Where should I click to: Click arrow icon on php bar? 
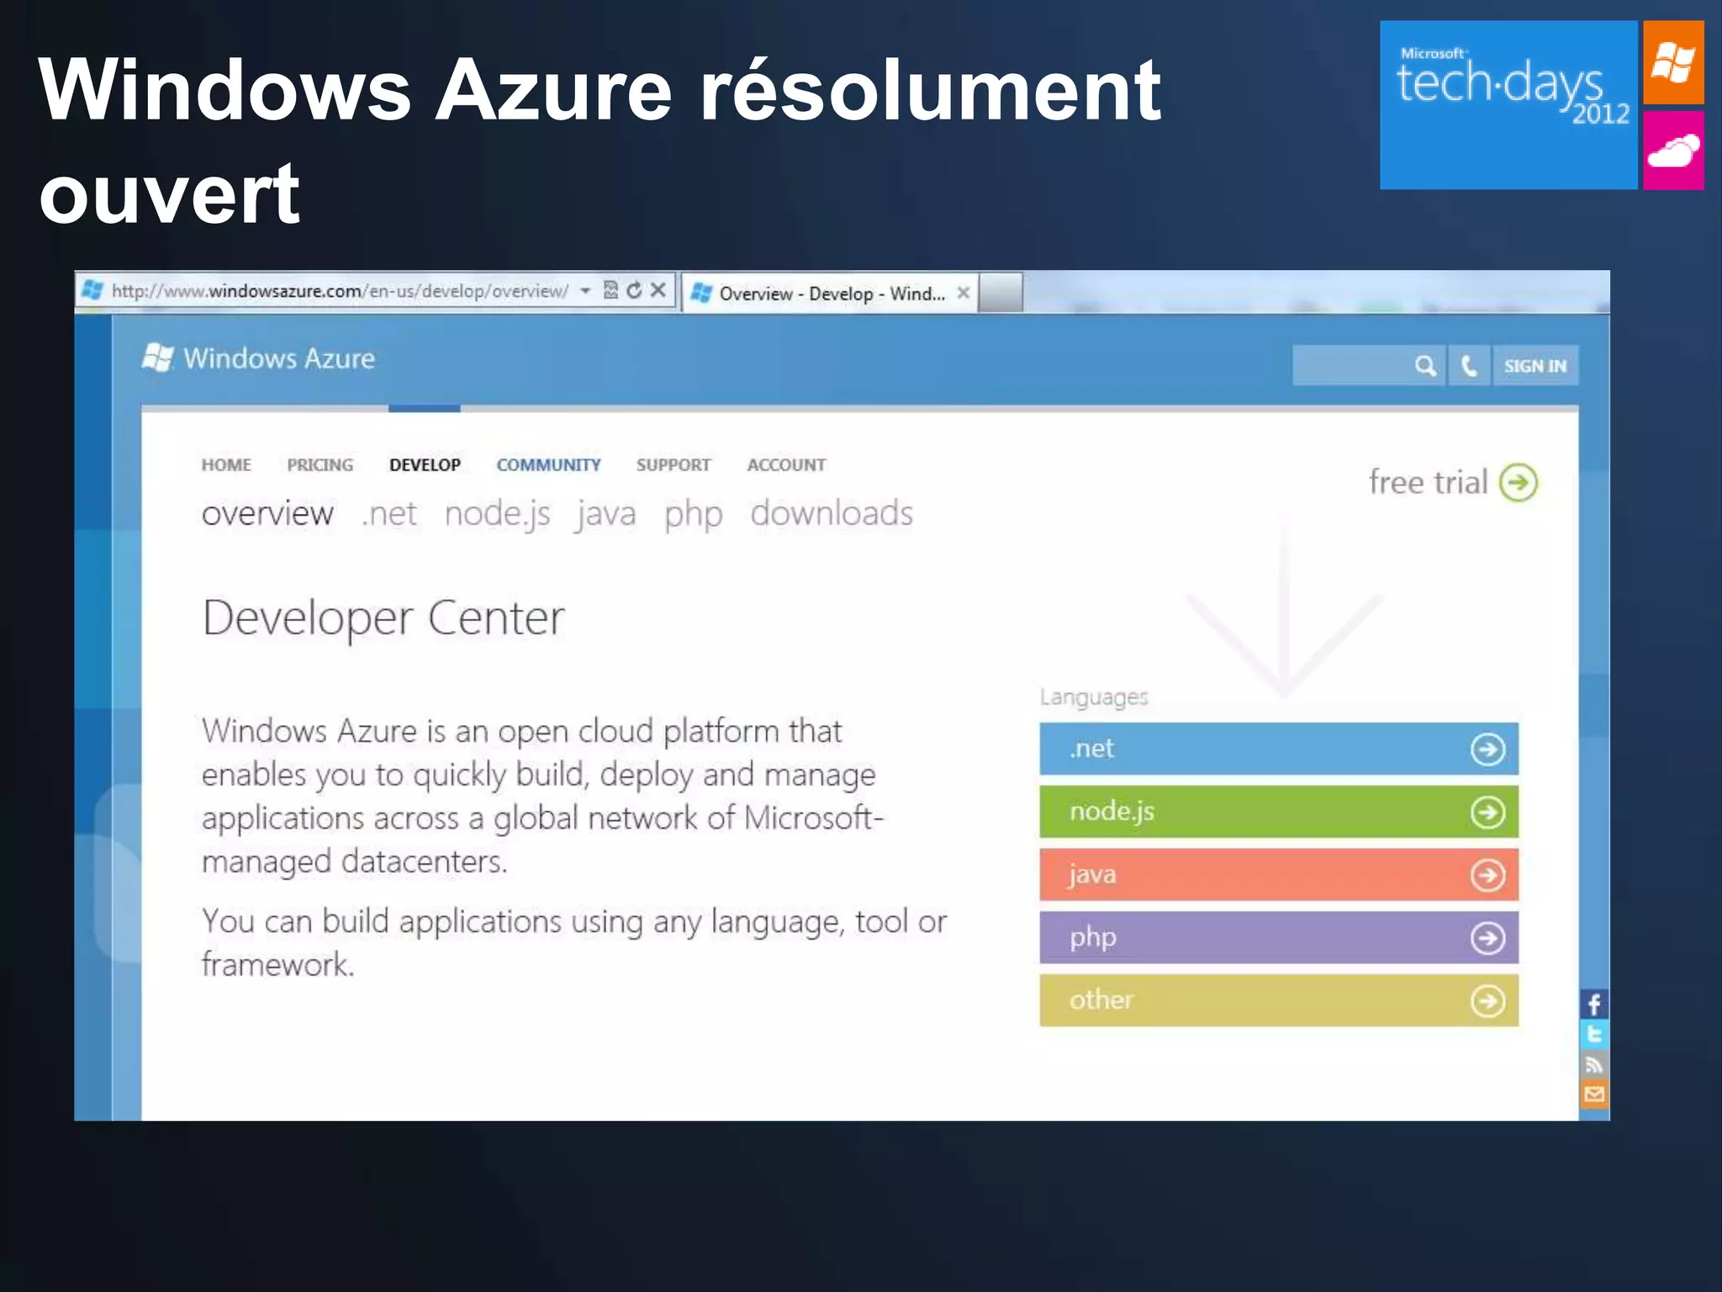[x=1487, y=938]
